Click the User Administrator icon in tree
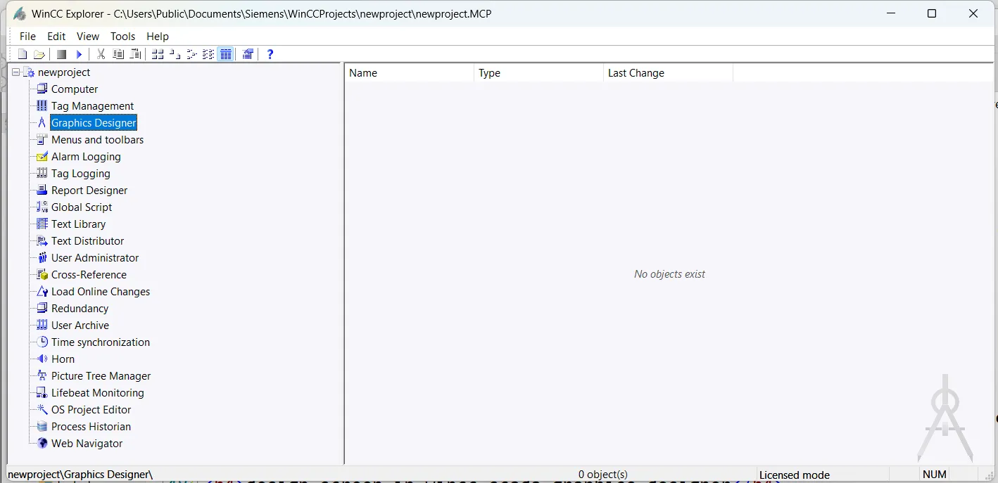This screenshot has height=483, width=998. pos(42,257)
